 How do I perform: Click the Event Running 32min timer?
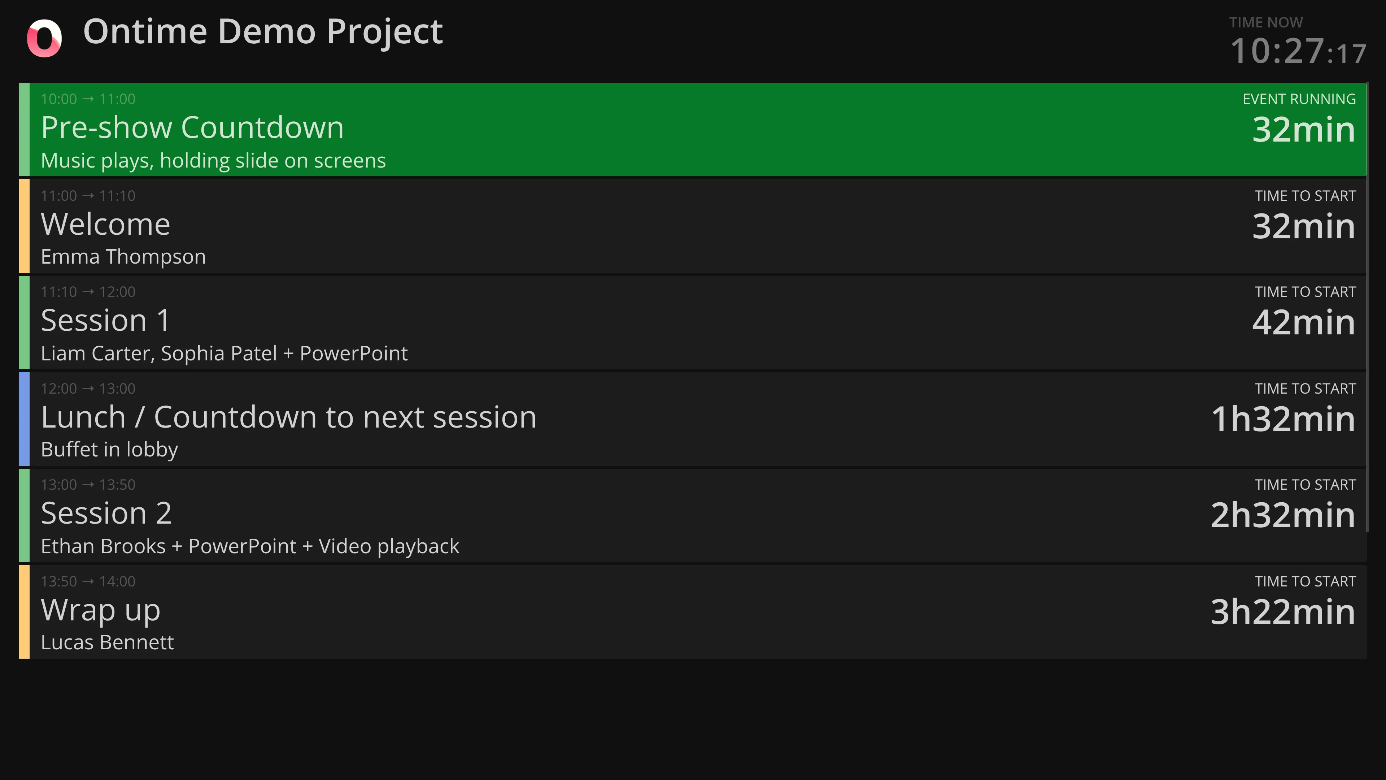click(1303, 130)
